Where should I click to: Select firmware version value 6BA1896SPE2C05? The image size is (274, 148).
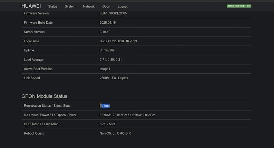click(x=113, y=13)
